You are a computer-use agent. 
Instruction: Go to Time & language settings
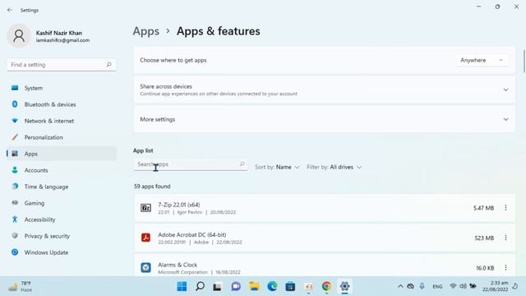click(62, 187)
